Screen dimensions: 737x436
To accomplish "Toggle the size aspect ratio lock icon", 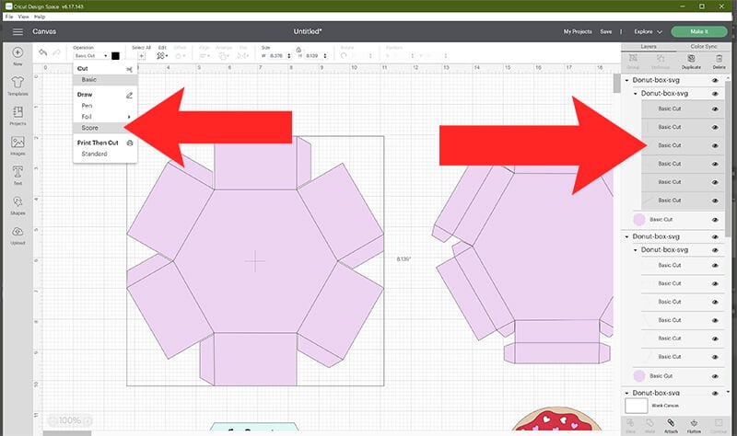I will [298, 50].
